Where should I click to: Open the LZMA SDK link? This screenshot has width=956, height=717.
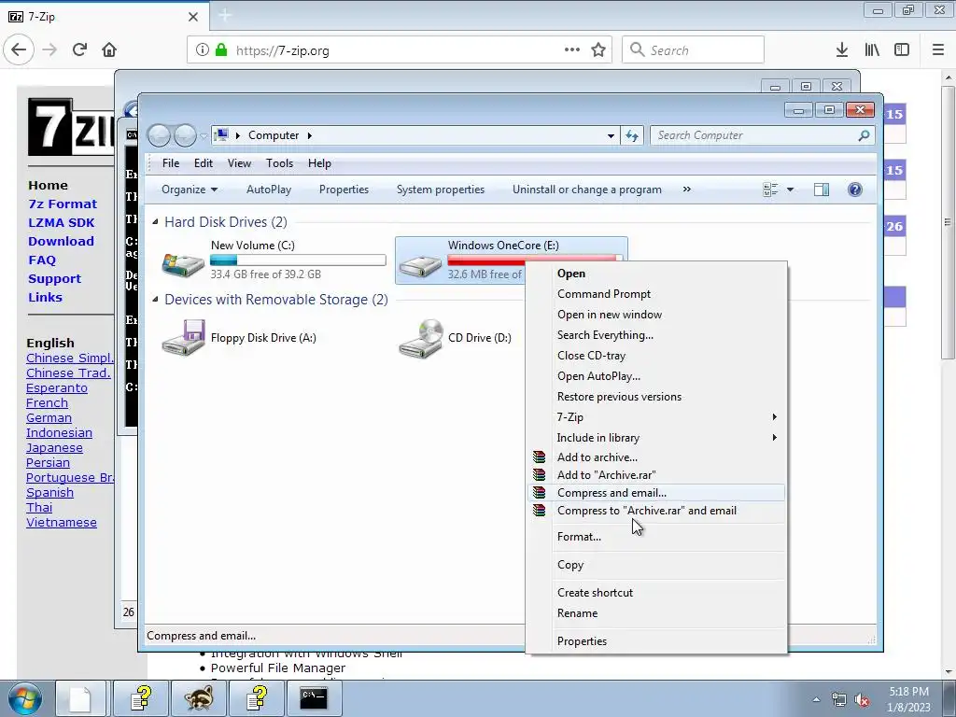pos(62,222)
